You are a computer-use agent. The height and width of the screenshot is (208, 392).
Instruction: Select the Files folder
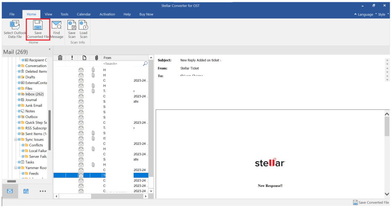pyautogui.click(x=29, y=88)
